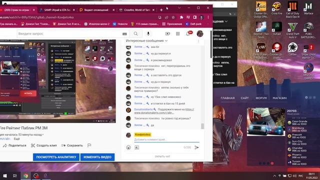Report video with flag icon
Image resolution: width=320 pixels, height=180 pixels.
pyautogui.click(x=89, y=145)
